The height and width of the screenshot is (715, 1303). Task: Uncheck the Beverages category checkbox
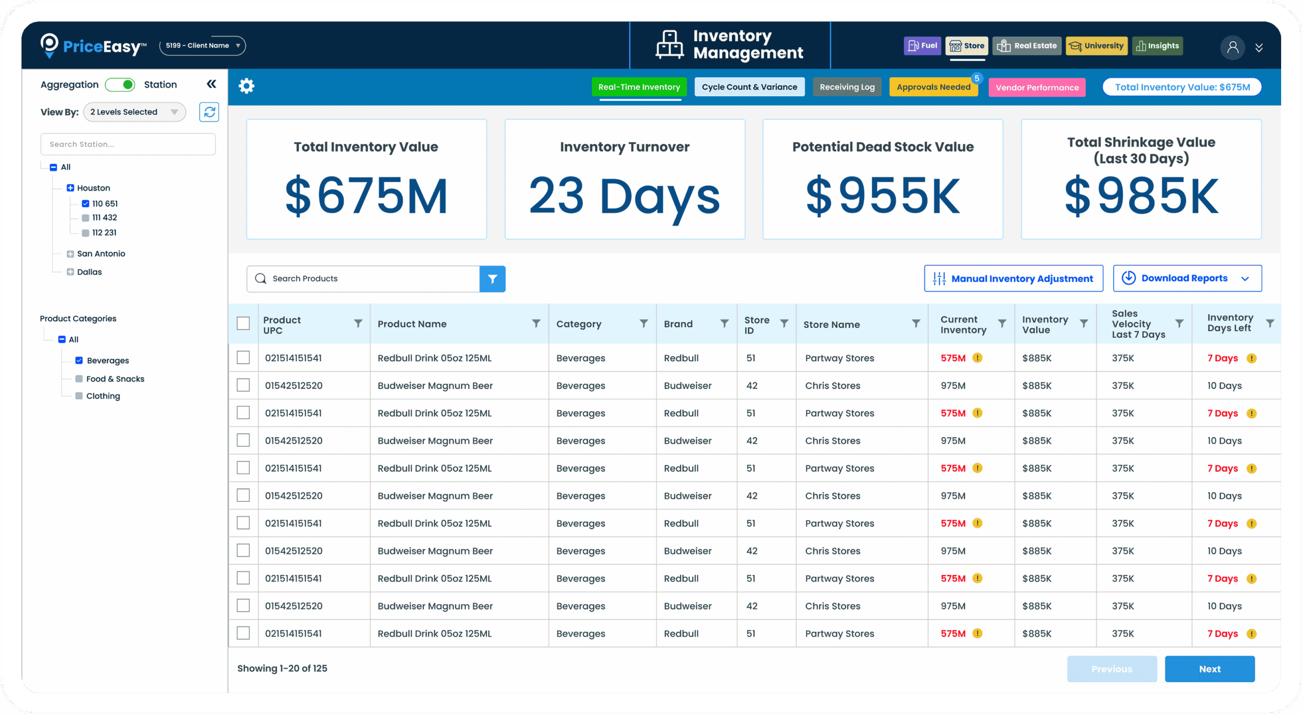pos(79,360)
